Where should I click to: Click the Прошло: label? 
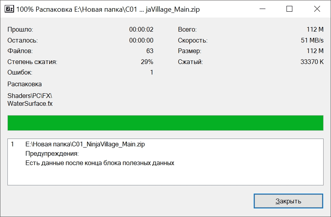click(x=20, y=29)
